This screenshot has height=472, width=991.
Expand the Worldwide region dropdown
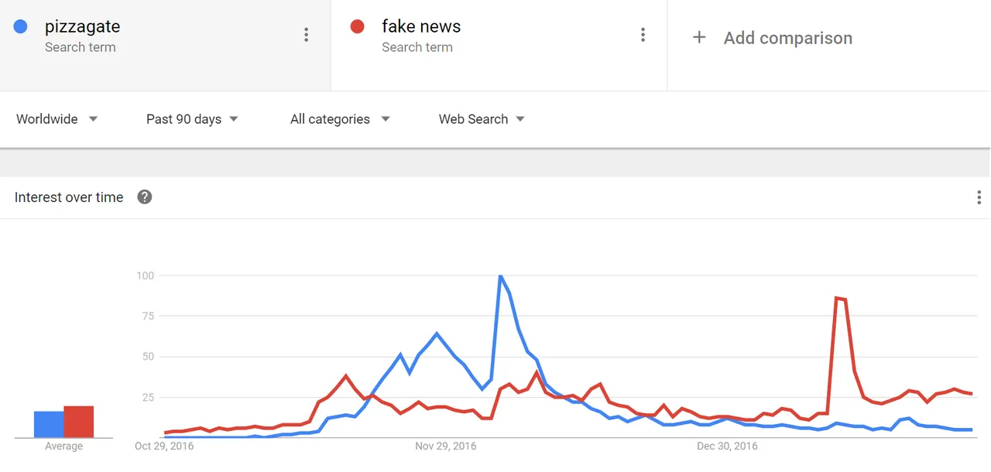tap(57, 119)
